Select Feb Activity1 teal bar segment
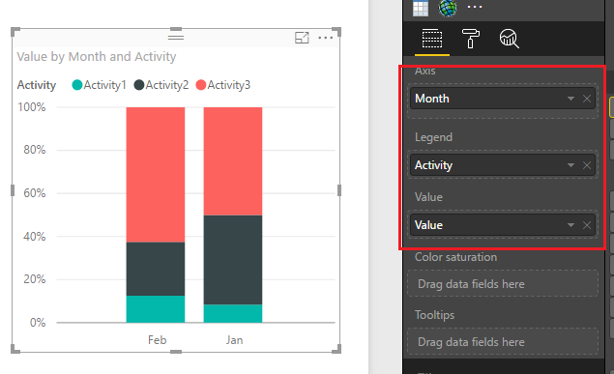The image size is (614, 374). coord(156,308)
